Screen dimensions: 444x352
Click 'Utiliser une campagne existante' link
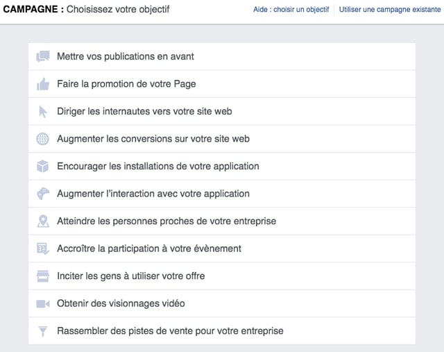(x=388, y=10)
